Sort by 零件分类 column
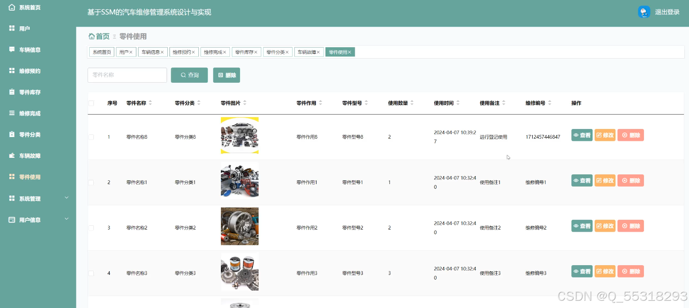 pos(199,103)
